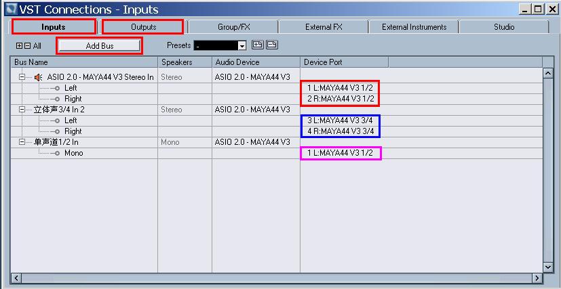Store preset with the plus icon
The height and width of the screenshot is (289, 561).
(x=258, y=45)
